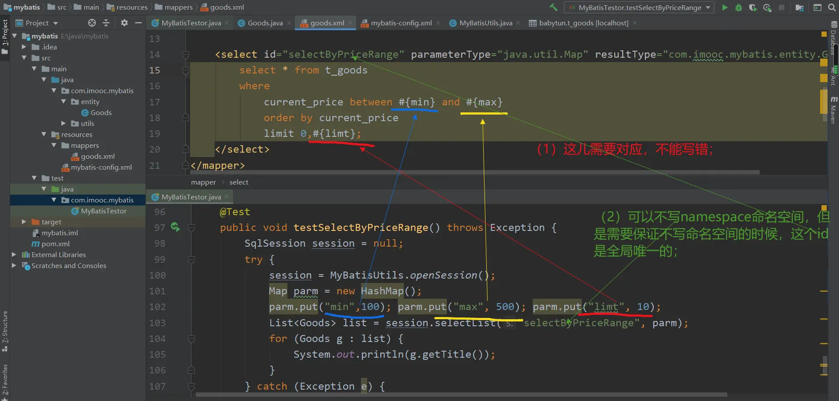Run with Coverage from the toolbar

(x=753, y=7)
